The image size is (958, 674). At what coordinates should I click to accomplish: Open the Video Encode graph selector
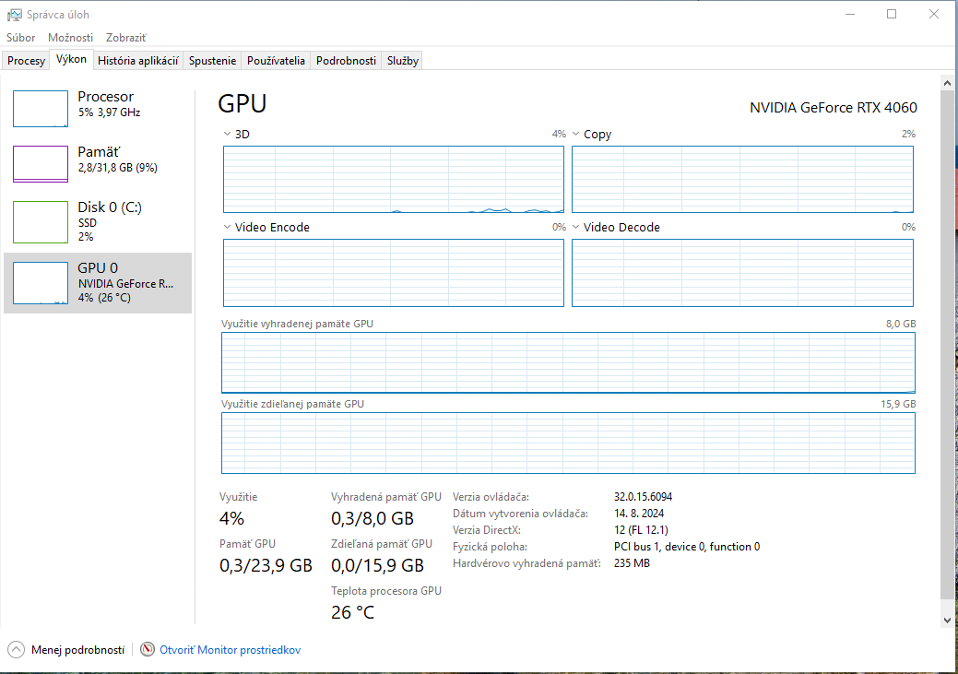225,227
